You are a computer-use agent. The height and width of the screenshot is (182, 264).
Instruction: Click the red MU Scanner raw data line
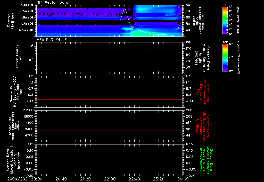tap(110, 99)
